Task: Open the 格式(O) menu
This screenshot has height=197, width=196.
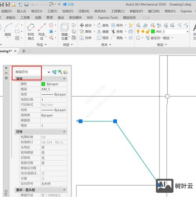Action: 36,11
